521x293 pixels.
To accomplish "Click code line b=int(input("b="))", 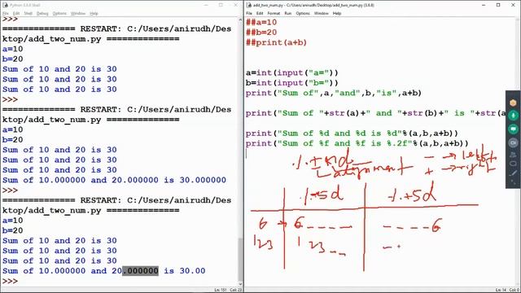I will click(x=291, y=83).
